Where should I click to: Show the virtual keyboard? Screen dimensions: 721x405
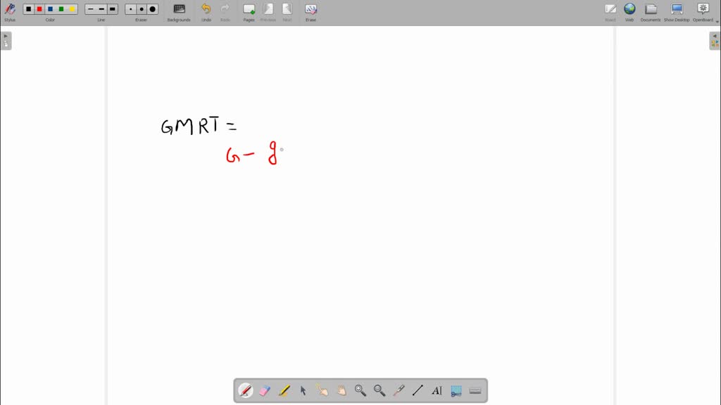[475, 391]
